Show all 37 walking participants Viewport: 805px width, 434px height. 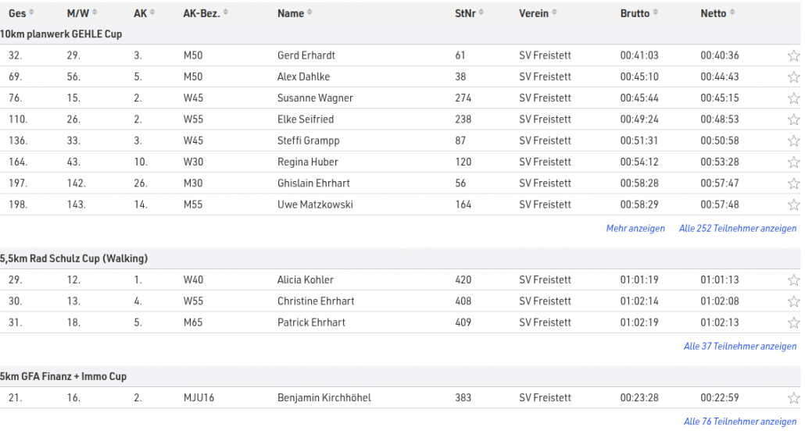(739, 346)
